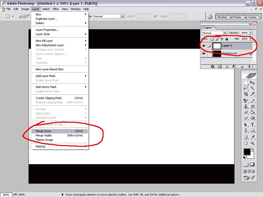Select the Hand tool

pyautogui.click(x=246, y=143)
